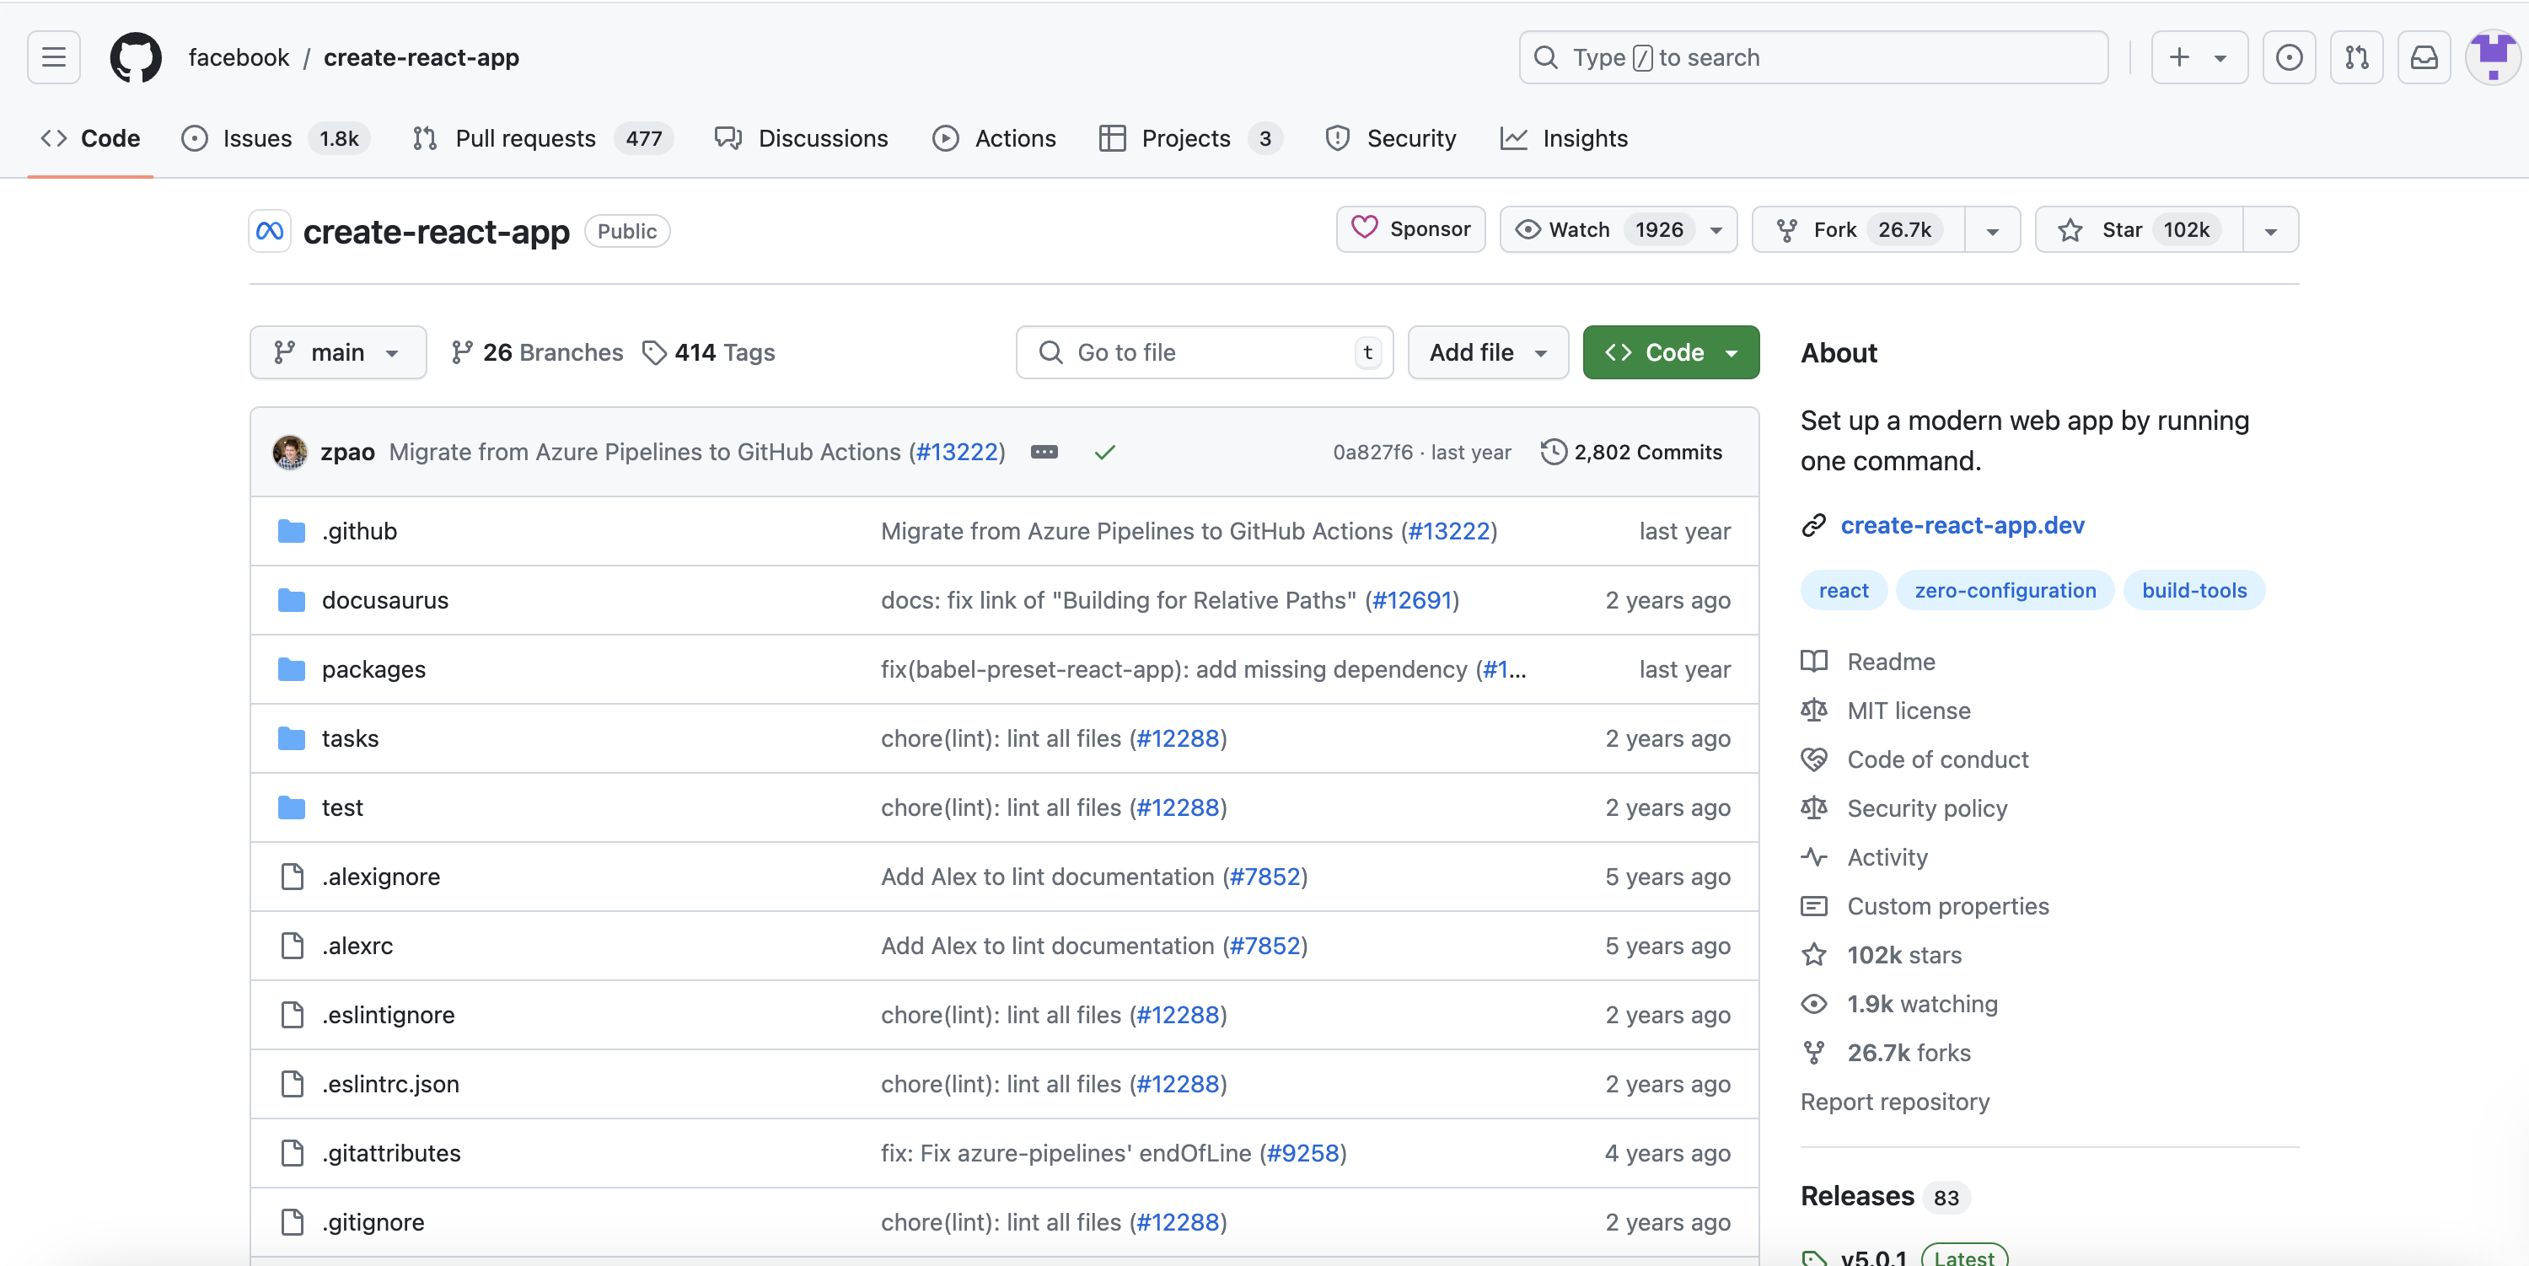Open the .gitignore file

click(x=373, y=1223)
